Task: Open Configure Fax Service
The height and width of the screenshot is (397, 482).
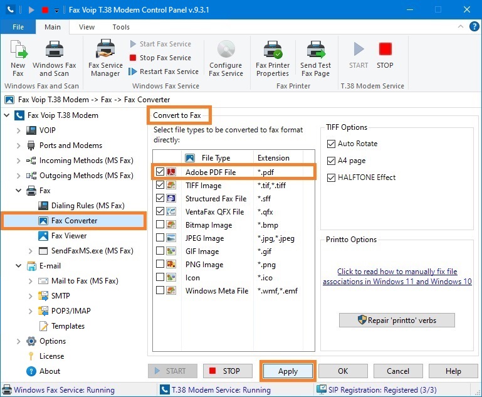Action: point(226,58)
